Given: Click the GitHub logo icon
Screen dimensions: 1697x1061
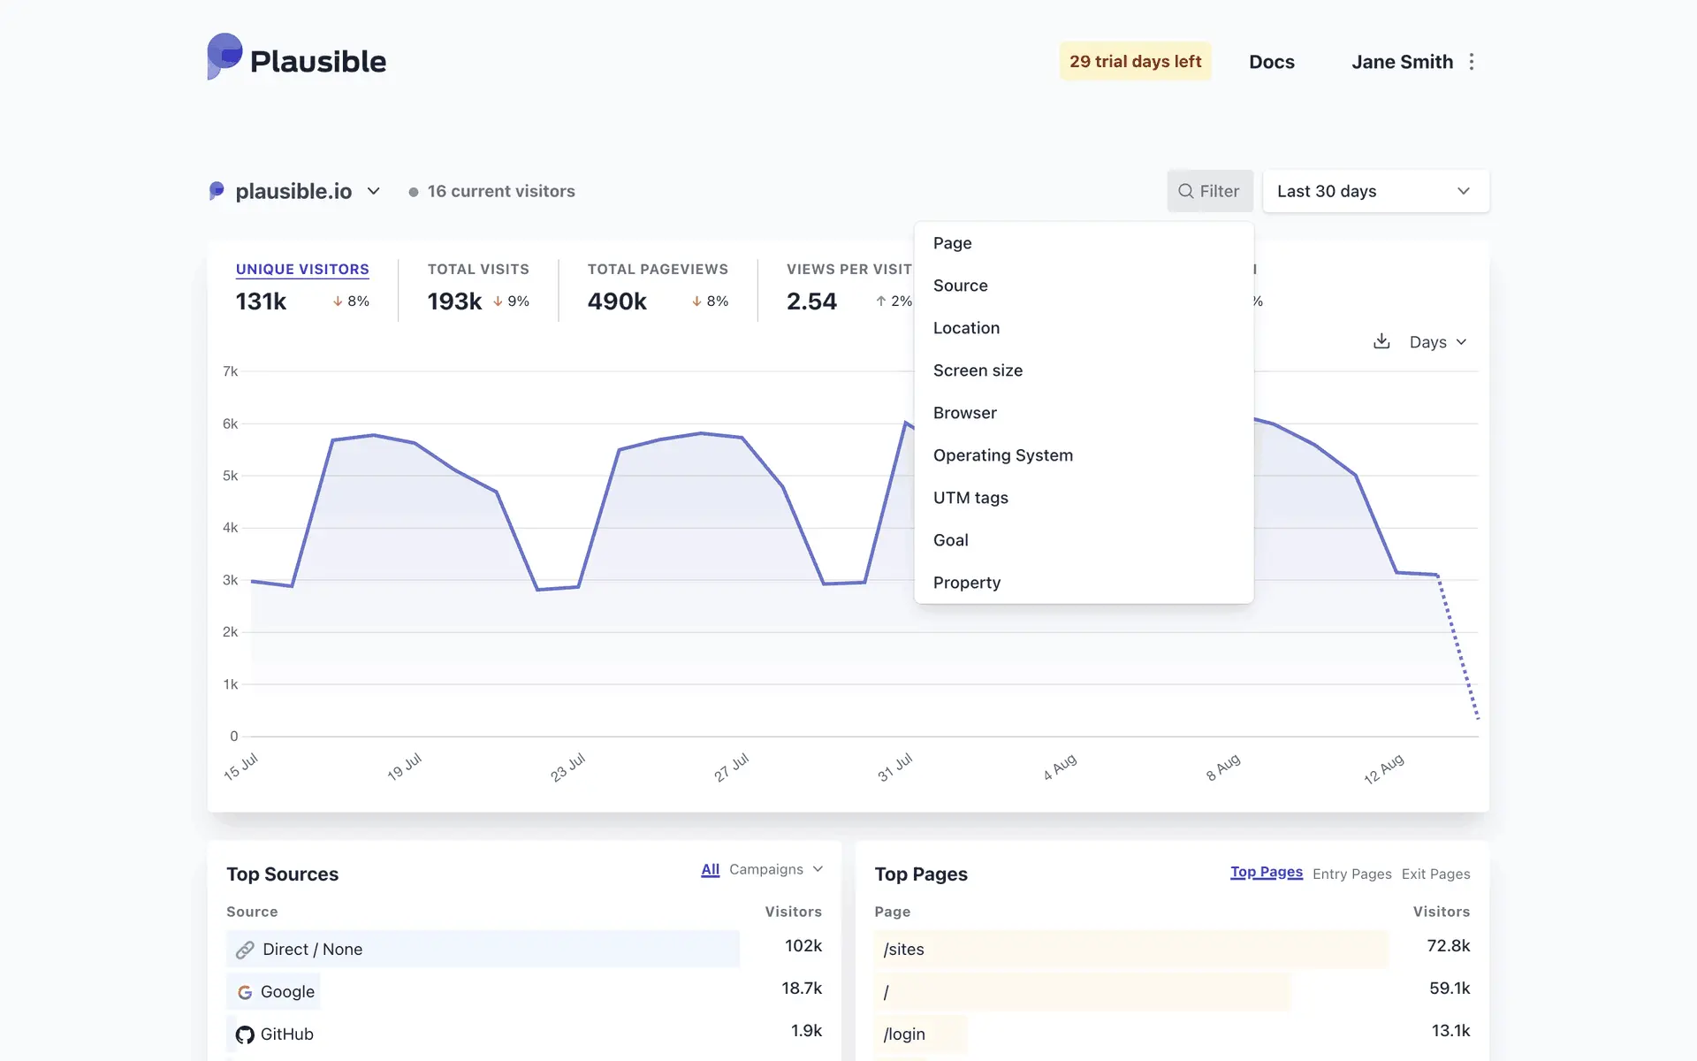Looking at the screenshot, I should coord(245,1034).
